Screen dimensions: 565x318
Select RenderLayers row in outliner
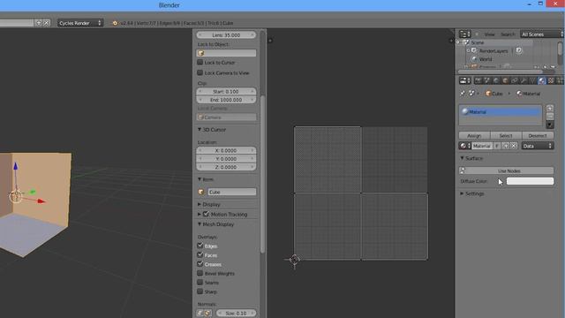tap(493, 51)
